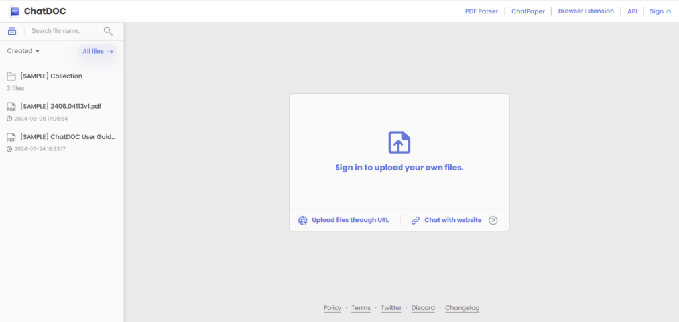Click the folder icon for SAMPLE Collection
This screenshot has width=679, height=322.
(x=11, y=76)
